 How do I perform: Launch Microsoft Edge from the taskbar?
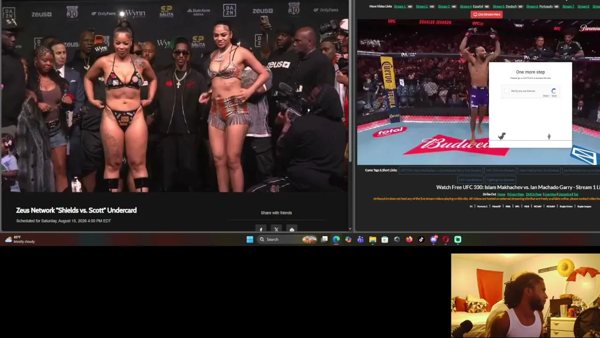pyautogui.click(x=336, y=239)
